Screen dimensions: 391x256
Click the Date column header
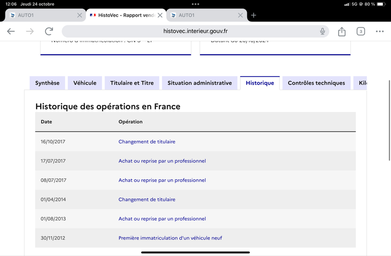tap(46, 121)
